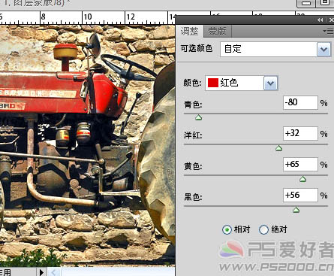Open the 颜色 红色 dropdown arrow

[x=270, y=83]
